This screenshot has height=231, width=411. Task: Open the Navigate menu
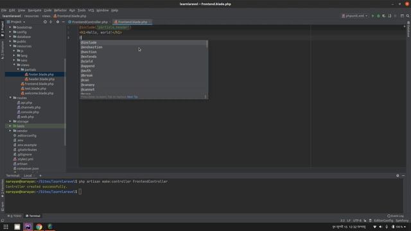click(35, 10)
